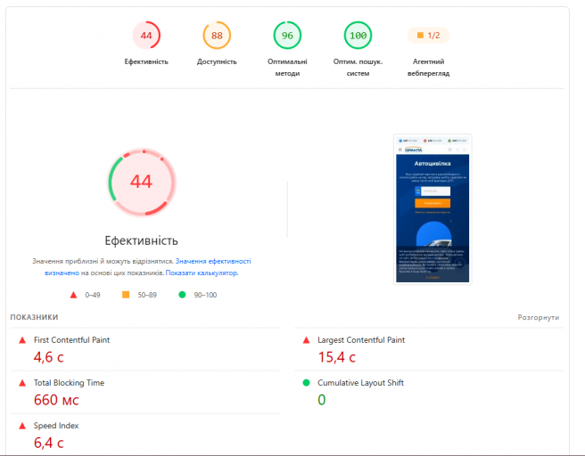
Task: Click the '90–100' legend range text
Action: [x=205, y=295]
